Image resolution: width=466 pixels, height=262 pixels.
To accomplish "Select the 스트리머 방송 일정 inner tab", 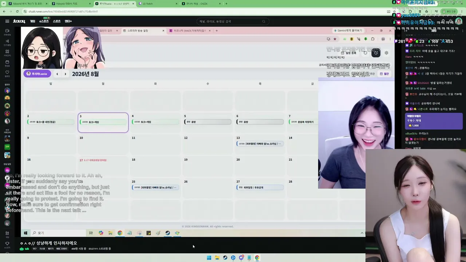I will click(x=144, y=31).
